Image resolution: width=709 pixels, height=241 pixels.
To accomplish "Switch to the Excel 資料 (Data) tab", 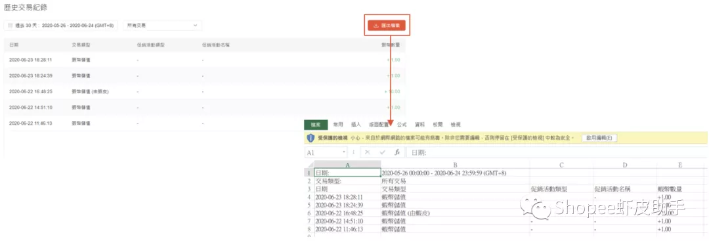I will click(419, 125).
